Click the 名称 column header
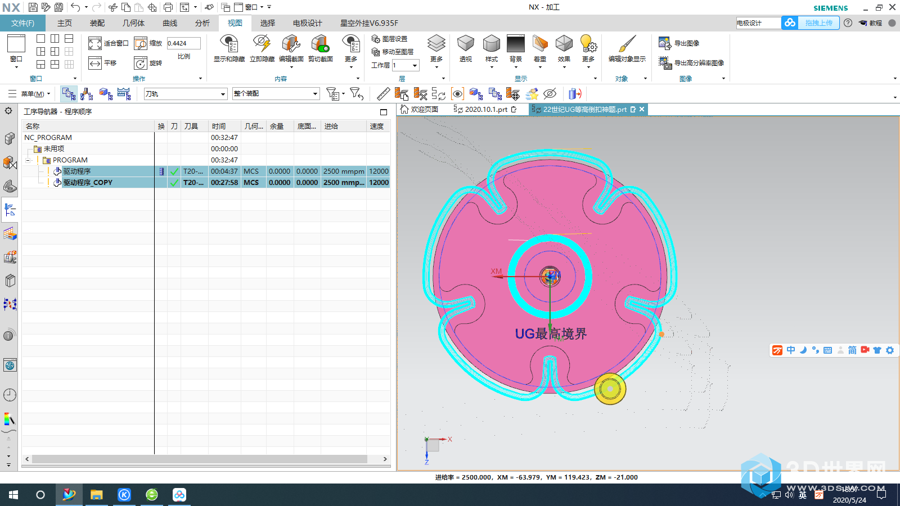This screenshot has width=900, height=506. [88, 126]
